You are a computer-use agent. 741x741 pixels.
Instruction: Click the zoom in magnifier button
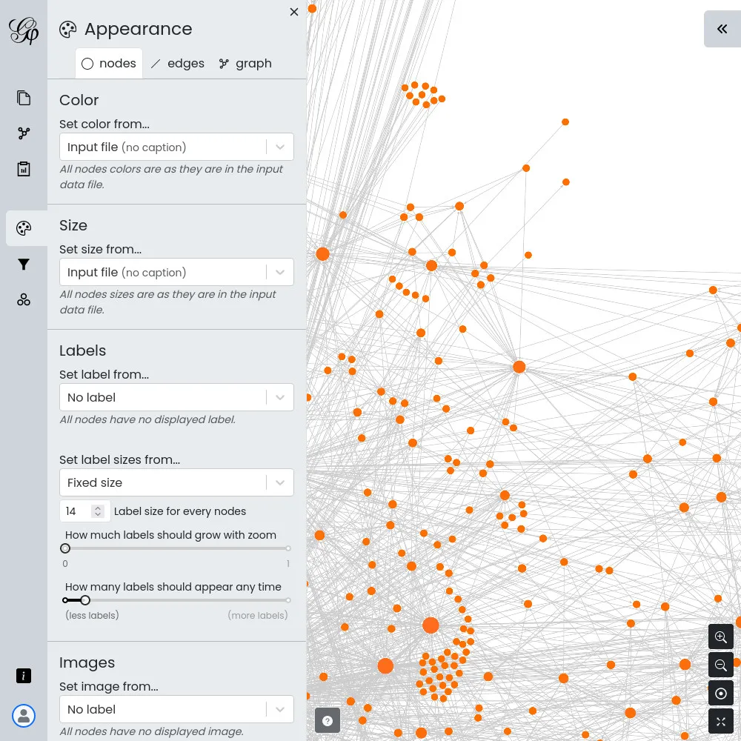[x=721, y=637]
